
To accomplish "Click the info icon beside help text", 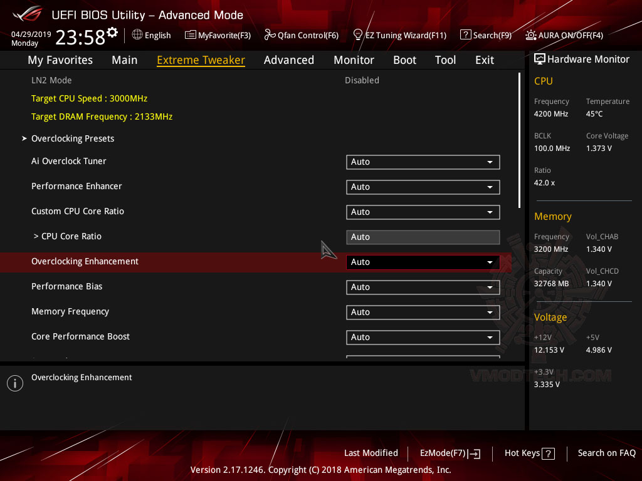I will click(x=15, y=383).
